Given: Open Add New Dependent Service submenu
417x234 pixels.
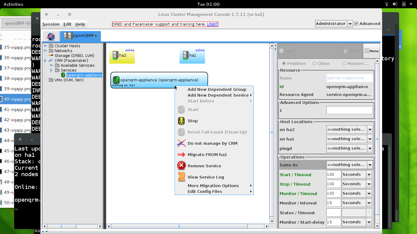Looking at the screenshot, I should pyautogui.click(x=214, y=95).
